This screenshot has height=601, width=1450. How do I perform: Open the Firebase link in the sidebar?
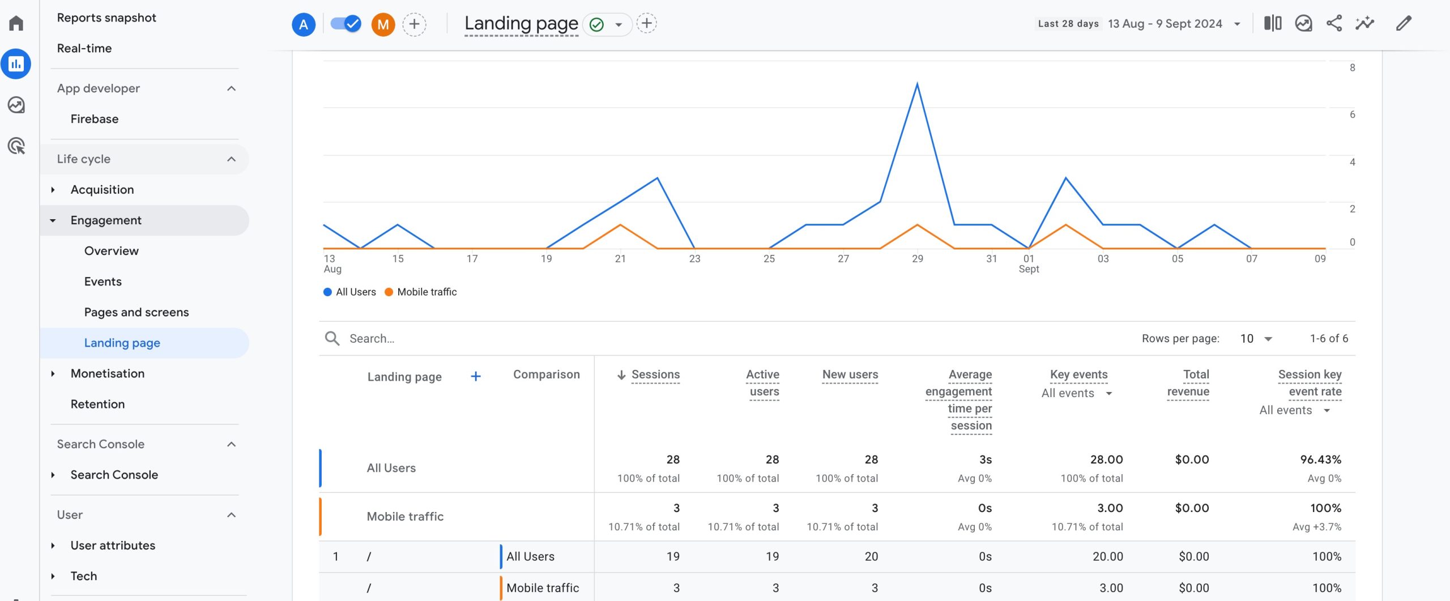94,119
